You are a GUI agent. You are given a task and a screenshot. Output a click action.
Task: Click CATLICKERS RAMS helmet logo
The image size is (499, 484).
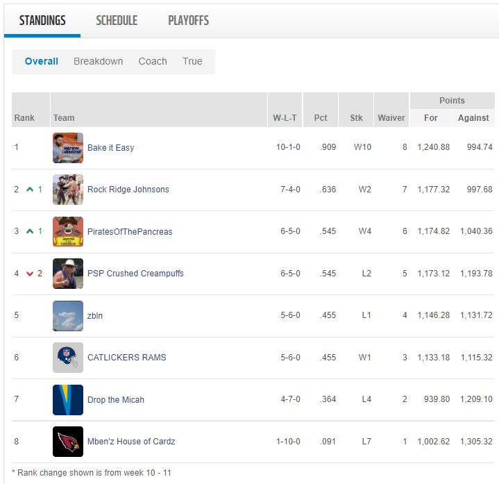tap(68, 358)
